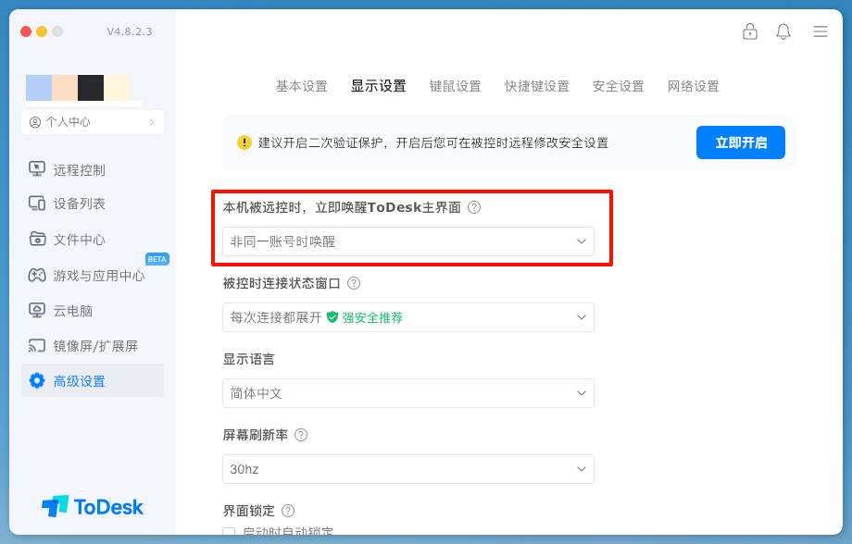This screenshot has width=852, height=544.
Task: Open the lock screen icon in header
Action: 750,31
